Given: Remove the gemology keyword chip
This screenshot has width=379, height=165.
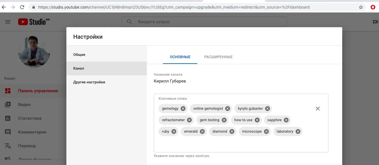Looking at the screenshot, I should click(183, 109).
